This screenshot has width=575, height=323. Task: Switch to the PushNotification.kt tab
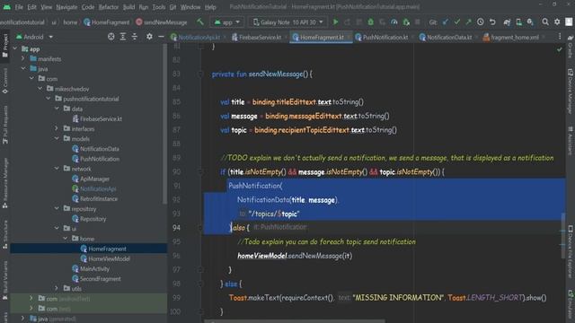coord(385,37)
